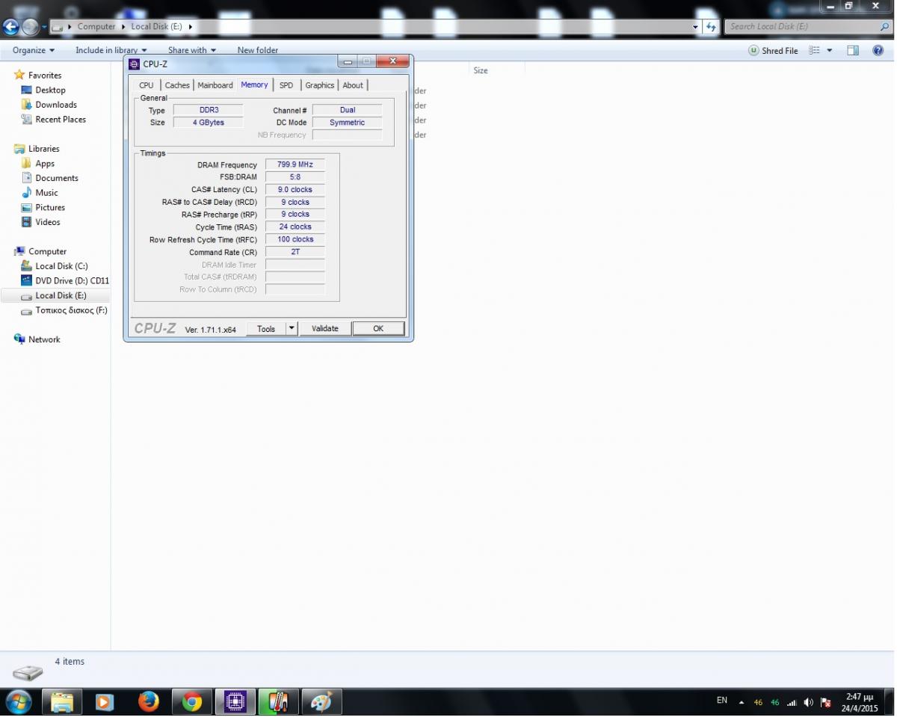Switch to SPD tab in CPU-Z
Viewport: 897px width, 717px height.
coord(286,85)
